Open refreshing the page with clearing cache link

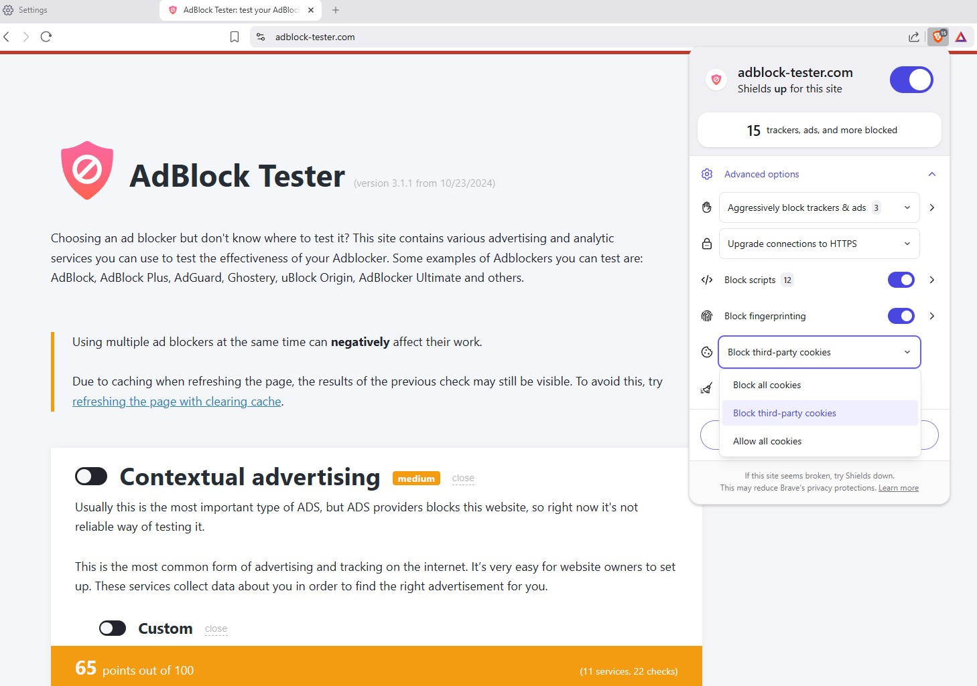click(x=177, y=402)
